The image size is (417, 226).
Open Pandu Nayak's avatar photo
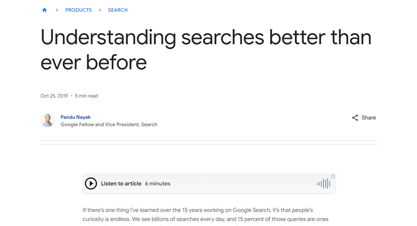47,120
